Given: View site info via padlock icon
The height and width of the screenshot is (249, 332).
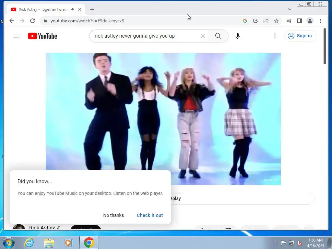Looking at the screenshot, I should tap(45, 21).
